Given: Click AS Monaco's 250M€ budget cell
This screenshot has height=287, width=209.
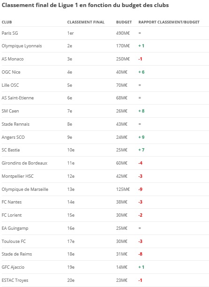Looking at the screenshot, I should [x=123, y=59].
